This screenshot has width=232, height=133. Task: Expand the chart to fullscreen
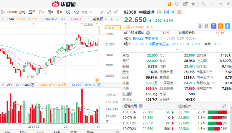click(109, 12)
